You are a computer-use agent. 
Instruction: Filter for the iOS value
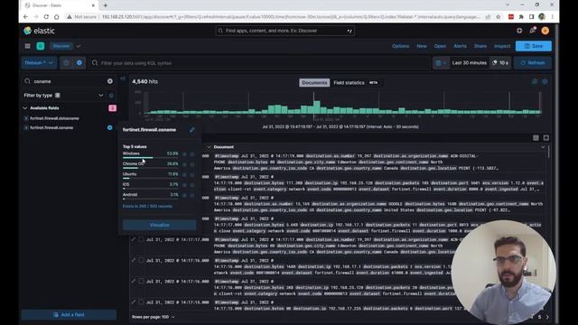184,185
